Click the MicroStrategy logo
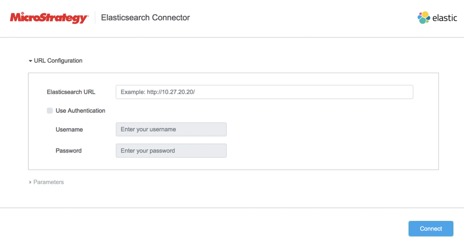The image size is (464, 237). tap(49, 18)
